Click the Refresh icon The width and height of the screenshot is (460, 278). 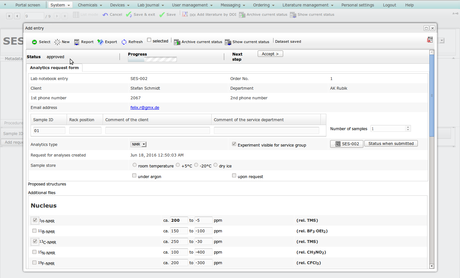(124, 42)
